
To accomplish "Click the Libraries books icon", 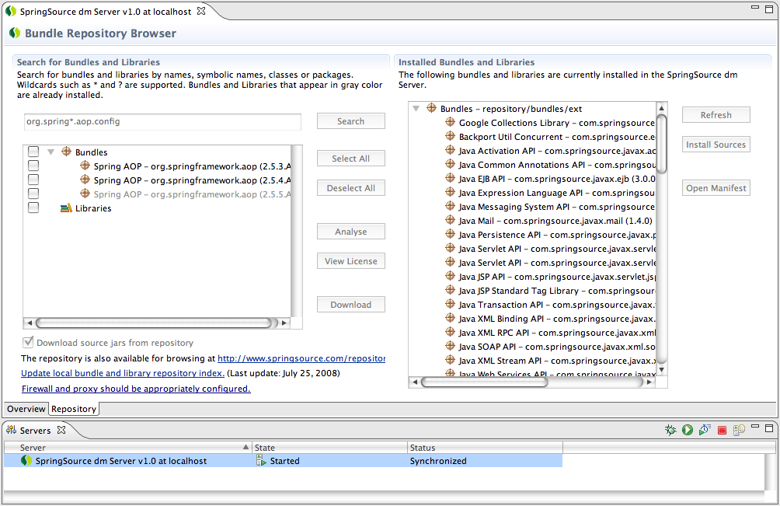I will point(66,208).
